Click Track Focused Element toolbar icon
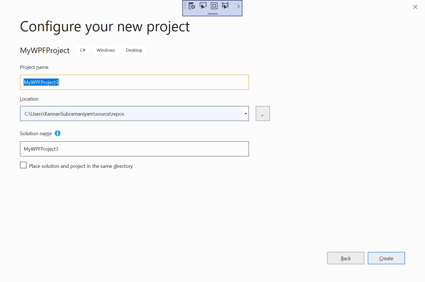 [225, 6]
